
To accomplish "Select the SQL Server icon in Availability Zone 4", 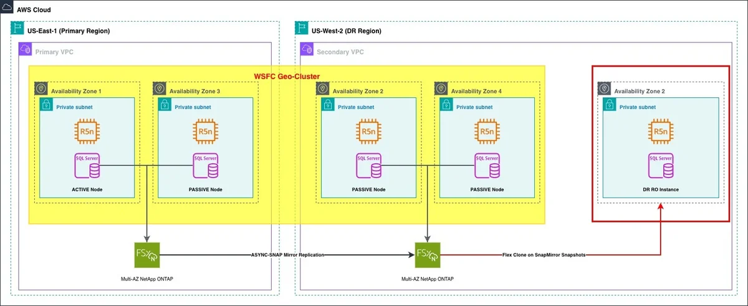I will pos(487,166).
